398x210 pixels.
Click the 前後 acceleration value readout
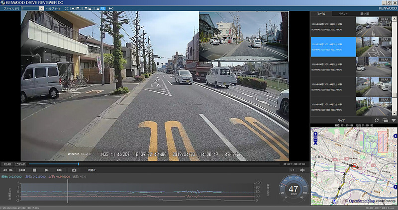click(x=11, y=177)
